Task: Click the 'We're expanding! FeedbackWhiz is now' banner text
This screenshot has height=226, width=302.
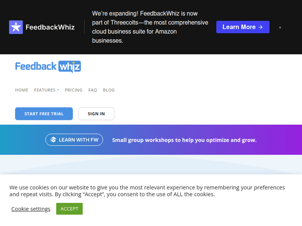Action: pyautogui.click(x=145, y=13)
